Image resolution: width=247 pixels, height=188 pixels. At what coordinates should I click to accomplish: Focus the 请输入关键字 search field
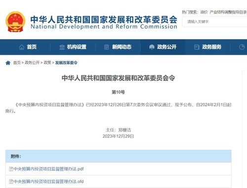click(214, 22)
